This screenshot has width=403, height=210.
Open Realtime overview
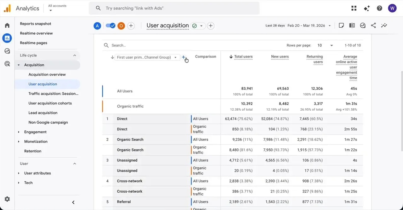tap(36, 33)
